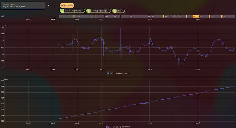
Task: Toggle power_plug Energy legend checkbox
Action: [x=107, y=127]
